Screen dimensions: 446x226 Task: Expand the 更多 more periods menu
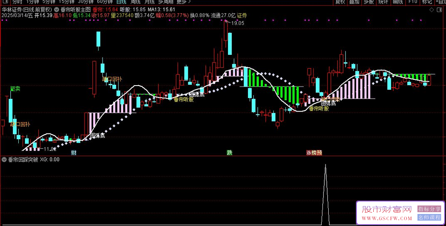pos(184,2)
